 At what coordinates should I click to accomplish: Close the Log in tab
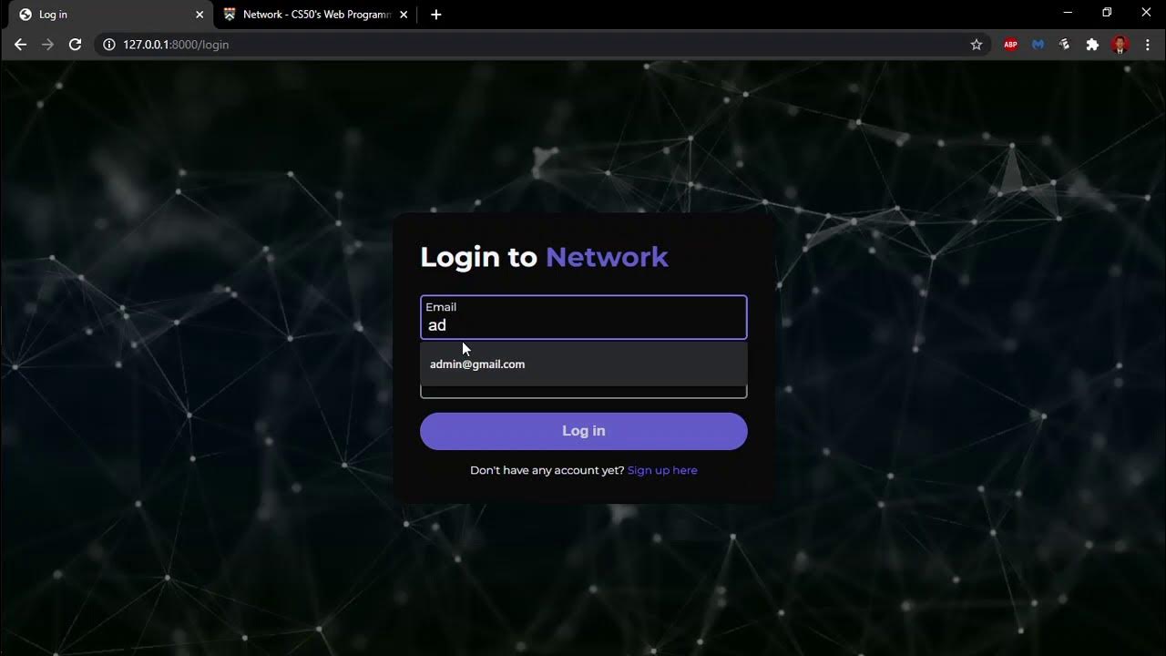(x=199, y=15)
